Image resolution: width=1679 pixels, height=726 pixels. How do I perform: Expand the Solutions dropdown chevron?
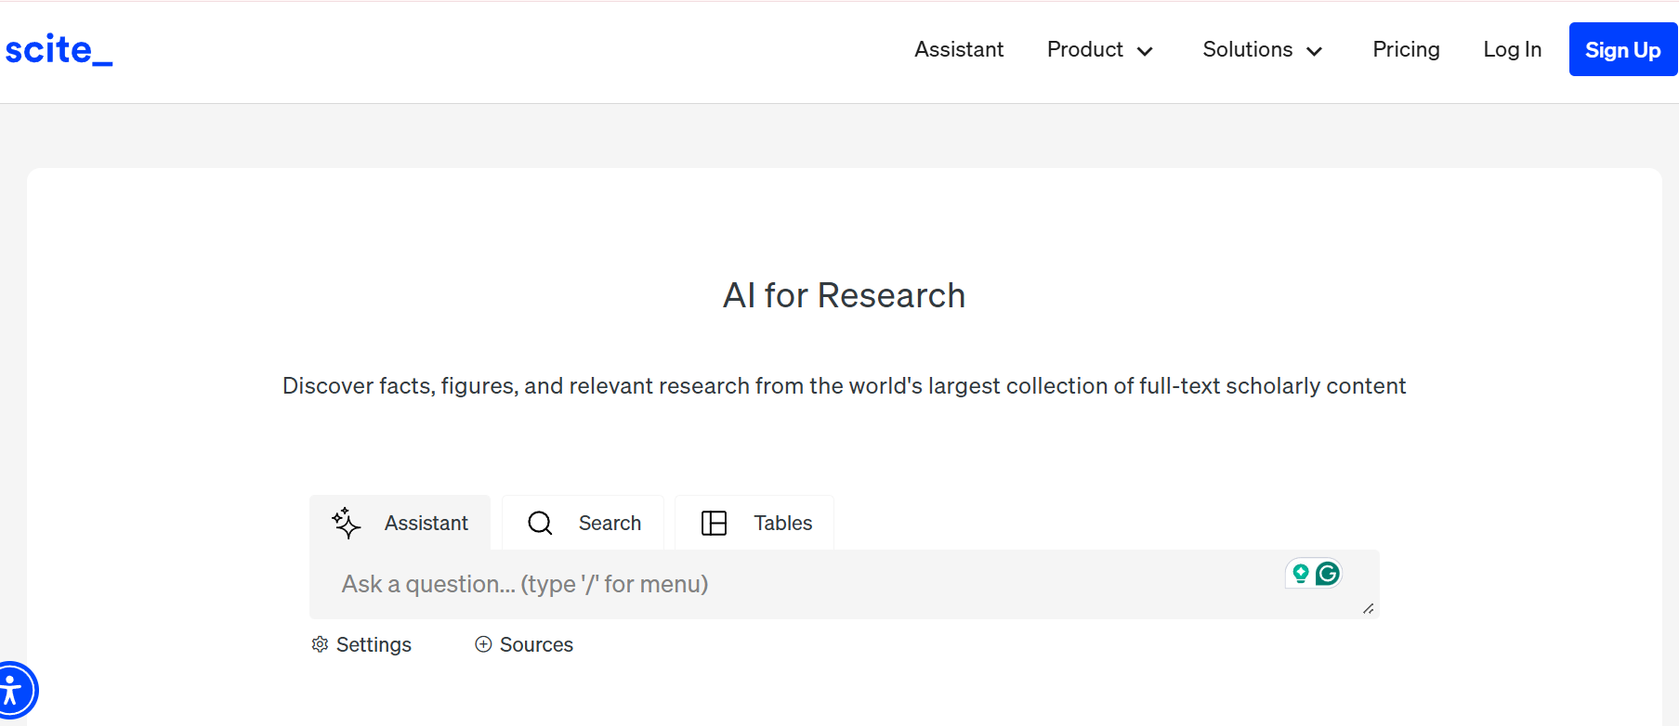[x=1314, y=51]
